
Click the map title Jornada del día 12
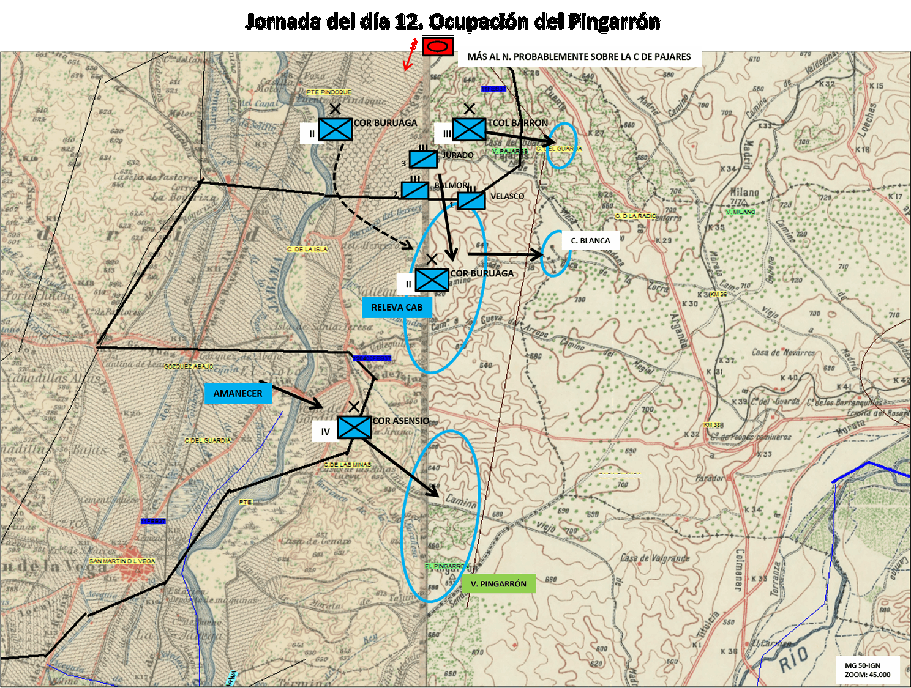pyautogui.click(x=453, y=21)
